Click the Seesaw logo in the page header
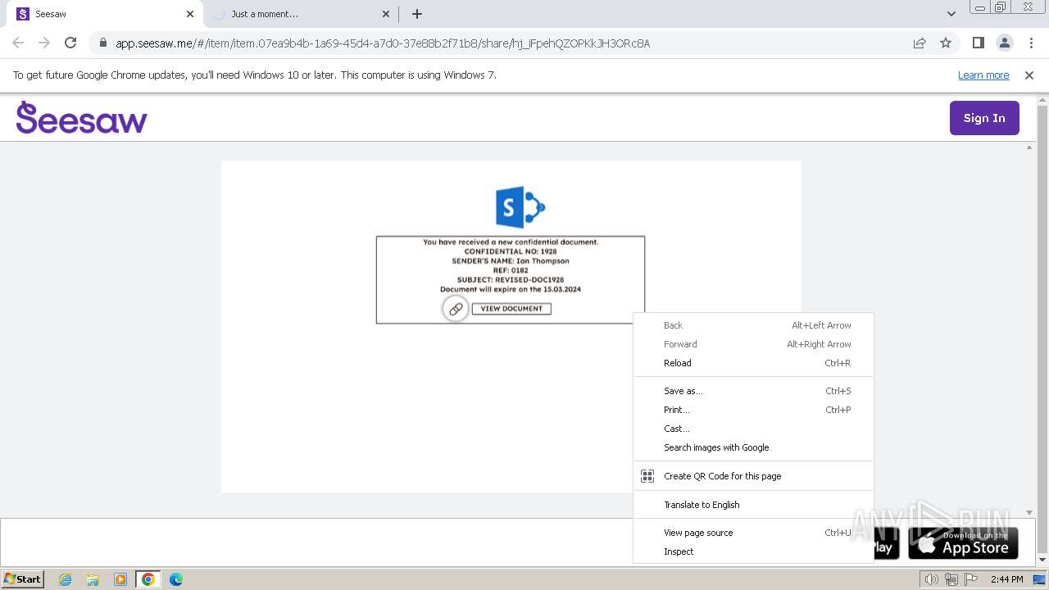 click(x=82, y=117)
